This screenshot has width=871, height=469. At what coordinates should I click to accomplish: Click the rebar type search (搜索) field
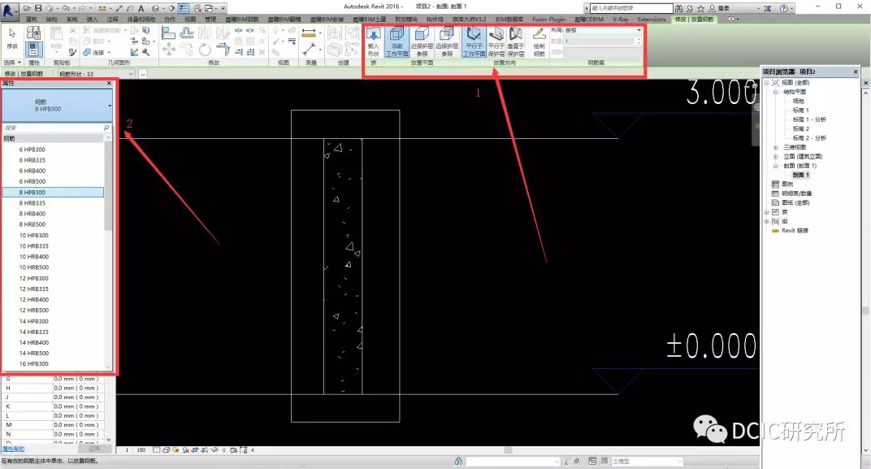click(x=52, y=128)
